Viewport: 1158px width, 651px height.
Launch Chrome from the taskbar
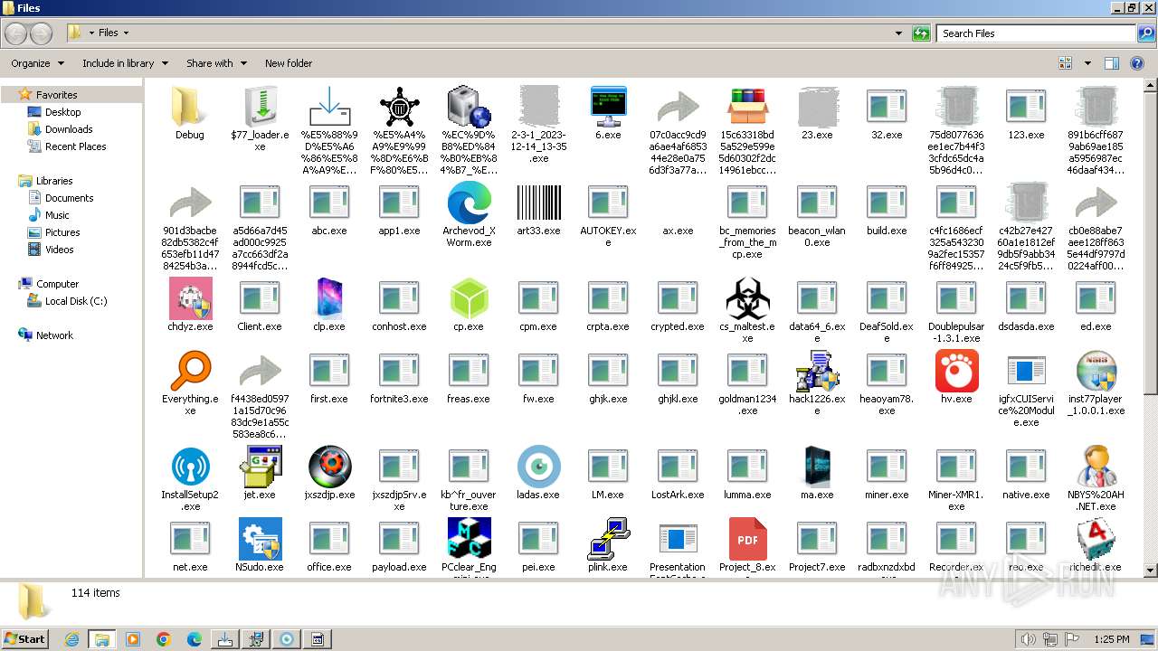pos(164,639)
